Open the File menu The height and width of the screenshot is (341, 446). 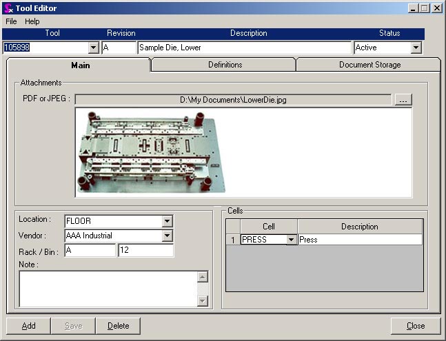pyautogui.click(x=11, y=21)
